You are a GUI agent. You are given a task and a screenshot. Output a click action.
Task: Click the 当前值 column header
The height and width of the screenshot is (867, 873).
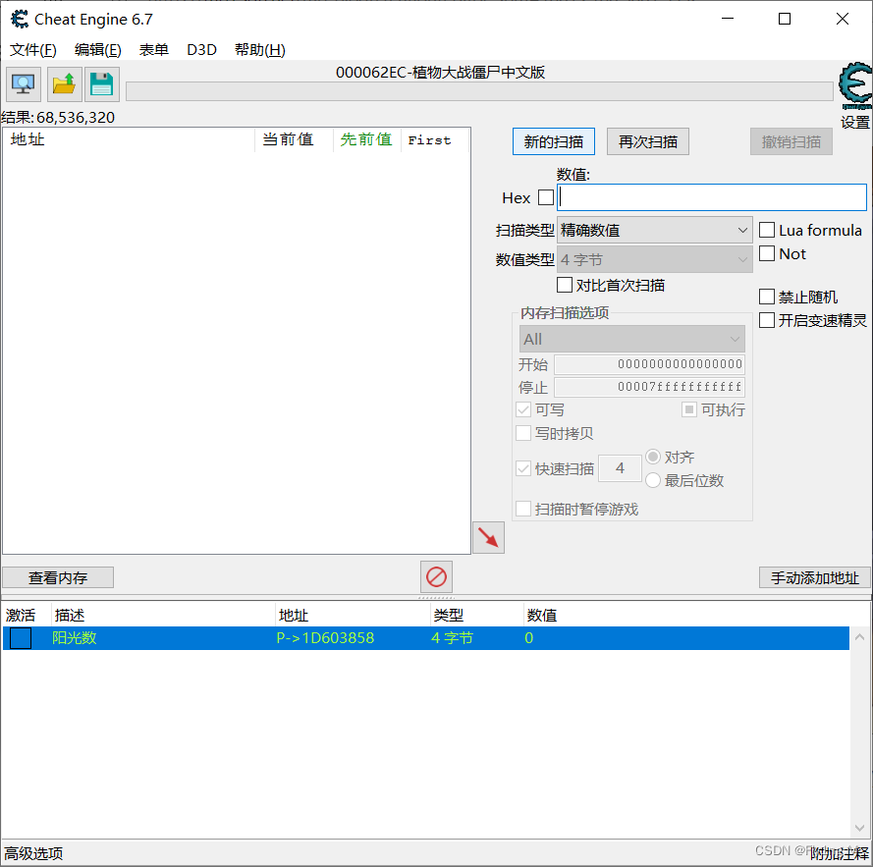[294, 139]
